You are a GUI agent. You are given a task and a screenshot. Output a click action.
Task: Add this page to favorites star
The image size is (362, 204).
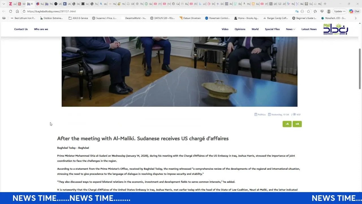tap(309, 11)
